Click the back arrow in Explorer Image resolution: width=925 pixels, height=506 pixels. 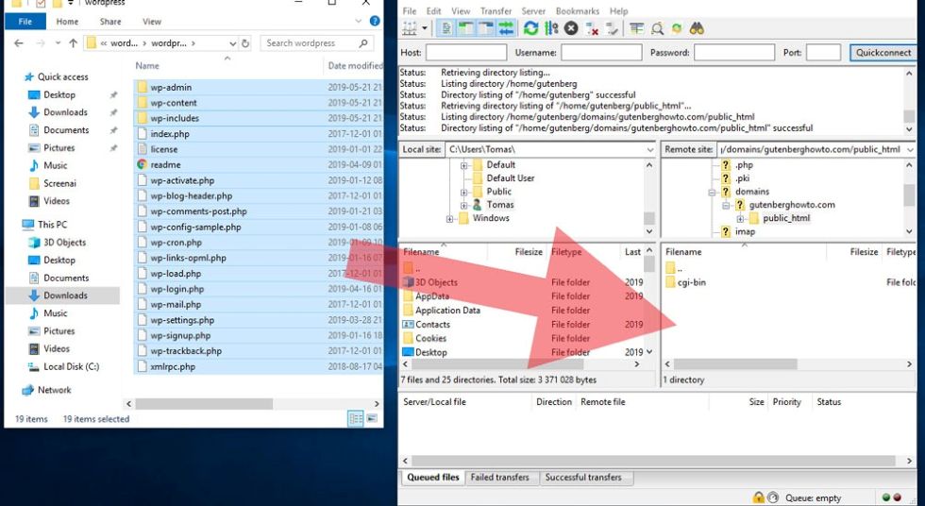tap(19, 43)
